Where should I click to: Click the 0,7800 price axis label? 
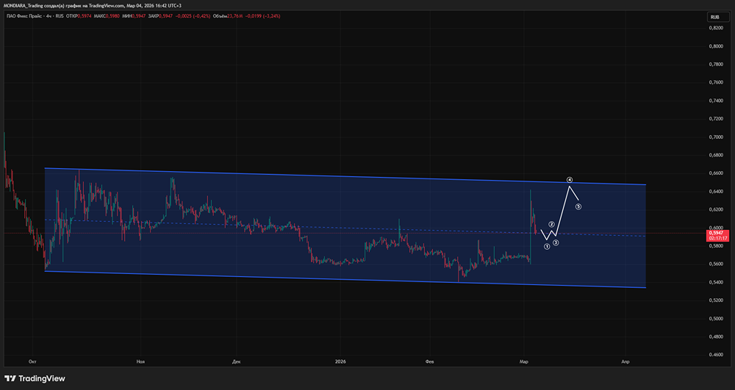pos(715,65)
